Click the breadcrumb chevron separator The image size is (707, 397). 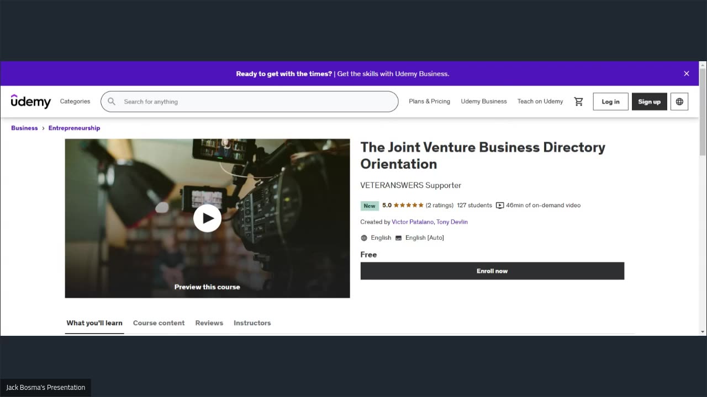(43, 128)
